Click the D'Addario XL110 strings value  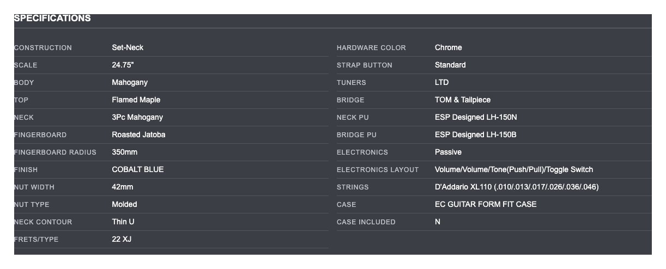pos(517,187)
